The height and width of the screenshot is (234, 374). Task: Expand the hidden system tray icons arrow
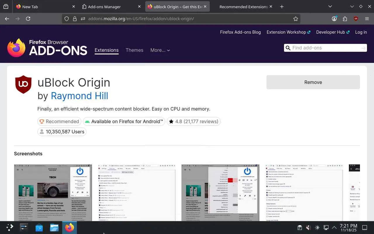tap(334, 228)
